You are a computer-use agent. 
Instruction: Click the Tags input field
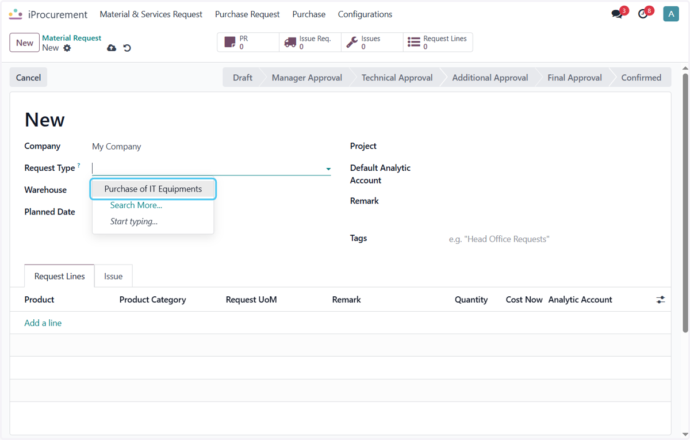tap(552, 239)
